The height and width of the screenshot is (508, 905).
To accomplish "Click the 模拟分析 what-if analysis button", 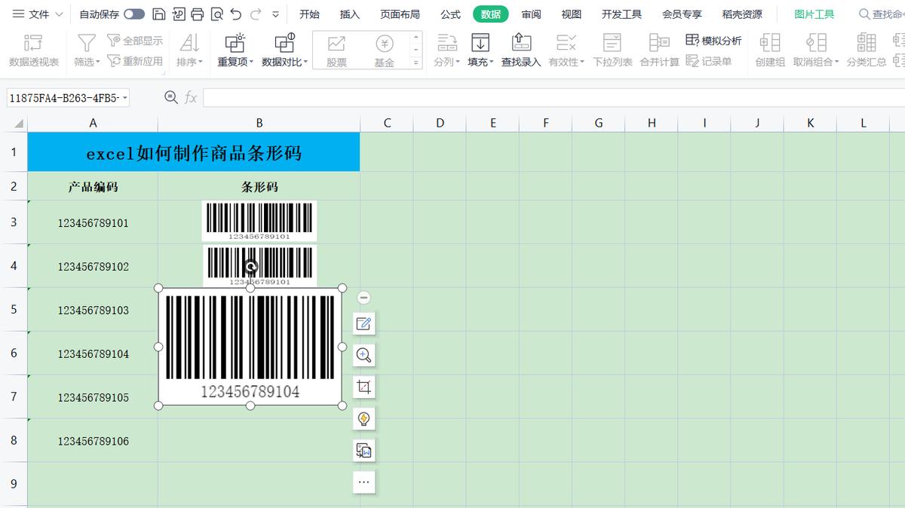I will click(708, 41).
